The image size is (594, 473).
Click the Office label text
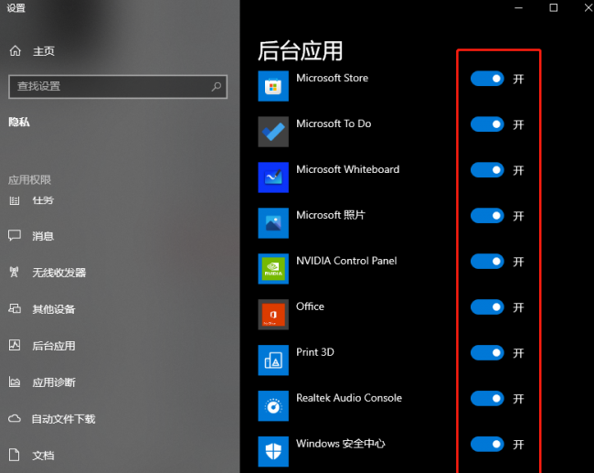(x=311, y=306)
